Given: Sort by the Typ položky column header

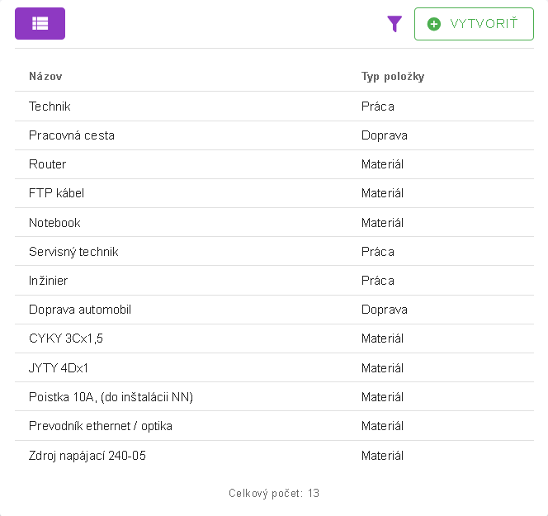Looking at the screenshot, I should point(393,77).
